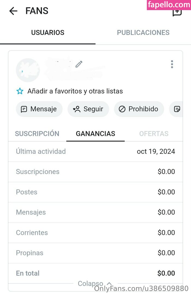The height and width of the screenshot is (295, 191).
Task: Open the three-dot options menu
Action: pyautogui.click(x=172, y=64)
